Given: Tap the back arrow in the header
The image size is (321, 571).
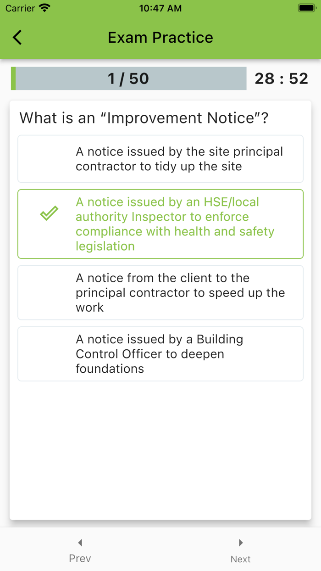Looking at the screenshot, I should coord(17,37).
